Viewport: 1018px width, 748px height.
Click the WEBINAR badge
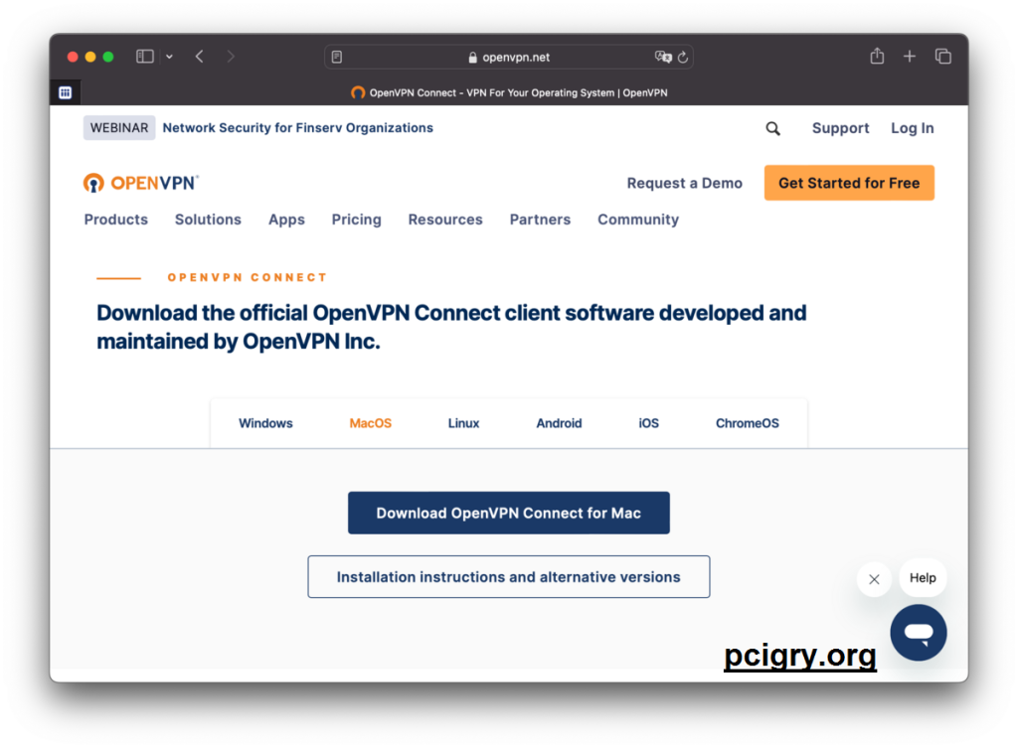pyautogui.click(x=119, y=128)
